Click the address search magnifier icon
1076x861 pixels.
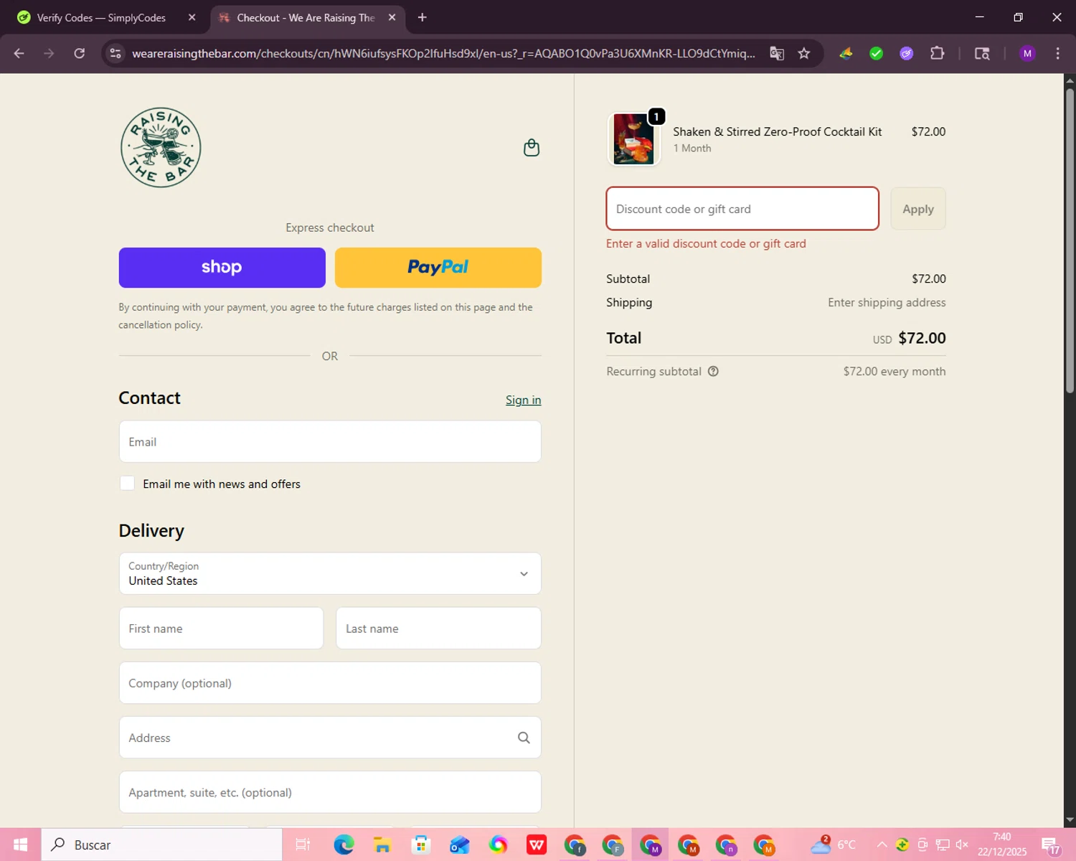[x=524, y=738]
